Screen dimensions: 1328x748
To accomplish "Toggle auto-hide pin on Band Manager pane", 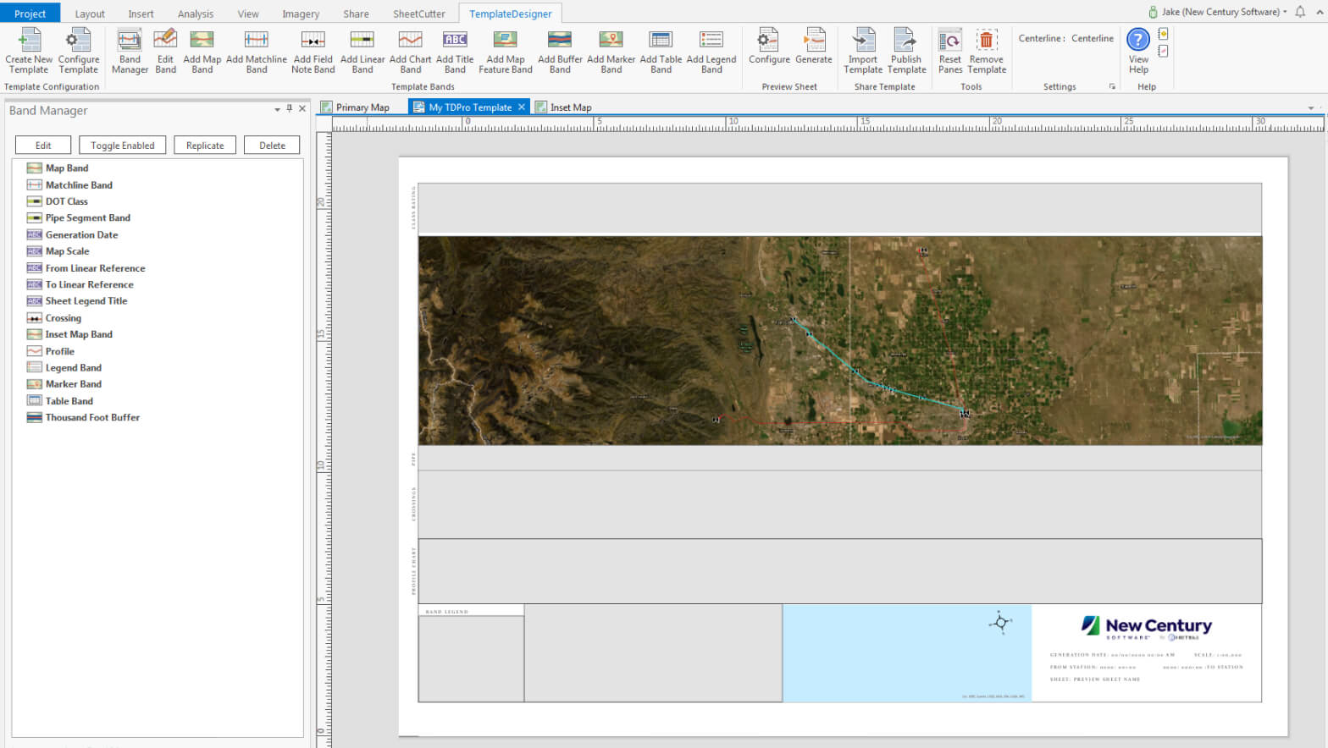I will 290,109.
